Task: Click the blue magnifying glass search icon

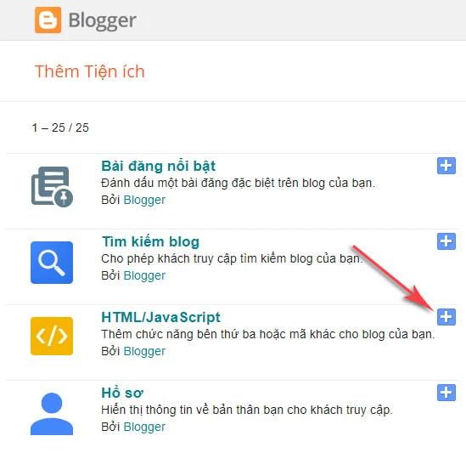Action: click(x=52, y=263)
